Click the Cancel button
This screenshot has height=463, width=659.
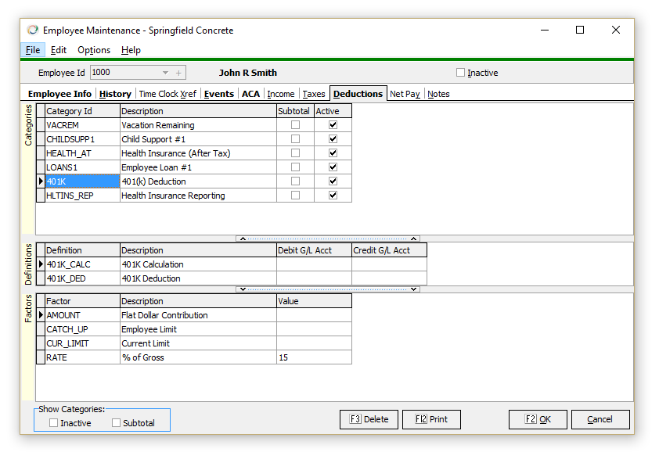(600, 419)
